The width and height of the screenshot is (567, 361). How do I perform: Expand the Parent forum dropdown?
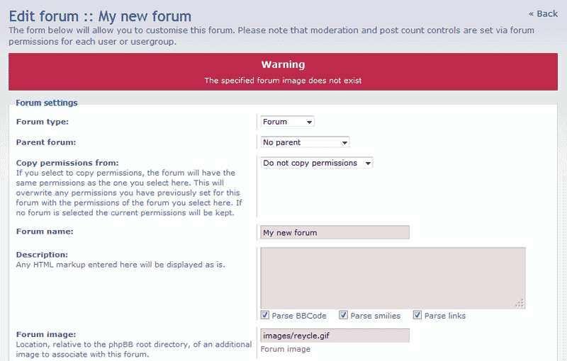point(305,142)
